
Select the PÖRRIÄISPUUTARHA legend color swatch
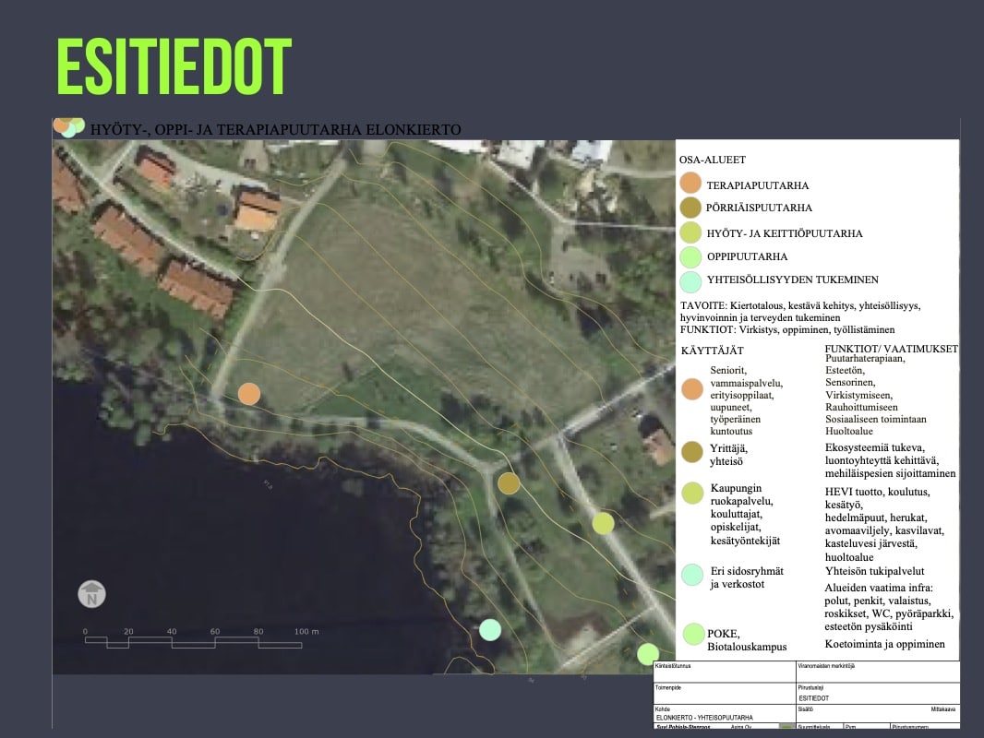[690, 208]
